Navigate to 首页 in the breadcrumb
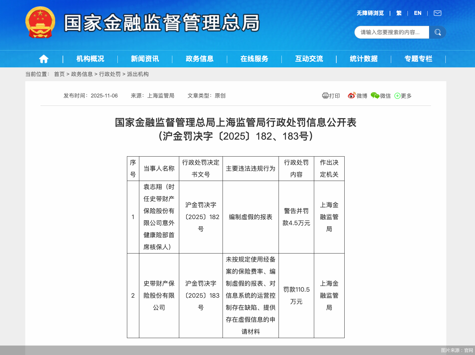 click(x=59, y=74)
